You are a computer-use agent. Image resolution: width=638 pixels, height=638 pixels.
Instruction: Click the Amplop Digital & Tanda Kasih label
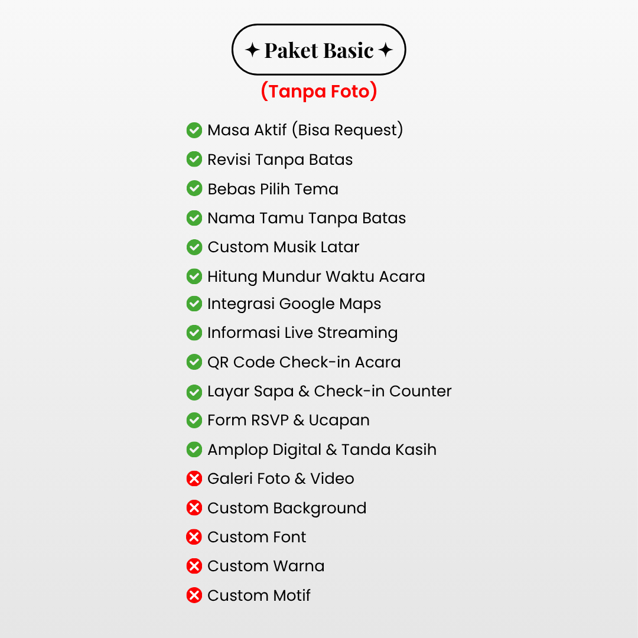pos(322,450)
